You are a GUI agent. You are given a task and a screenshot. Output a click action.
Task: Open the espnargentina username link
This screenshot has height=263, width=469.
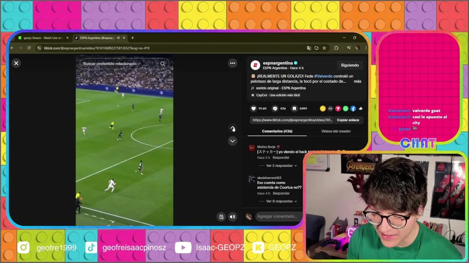278,63
